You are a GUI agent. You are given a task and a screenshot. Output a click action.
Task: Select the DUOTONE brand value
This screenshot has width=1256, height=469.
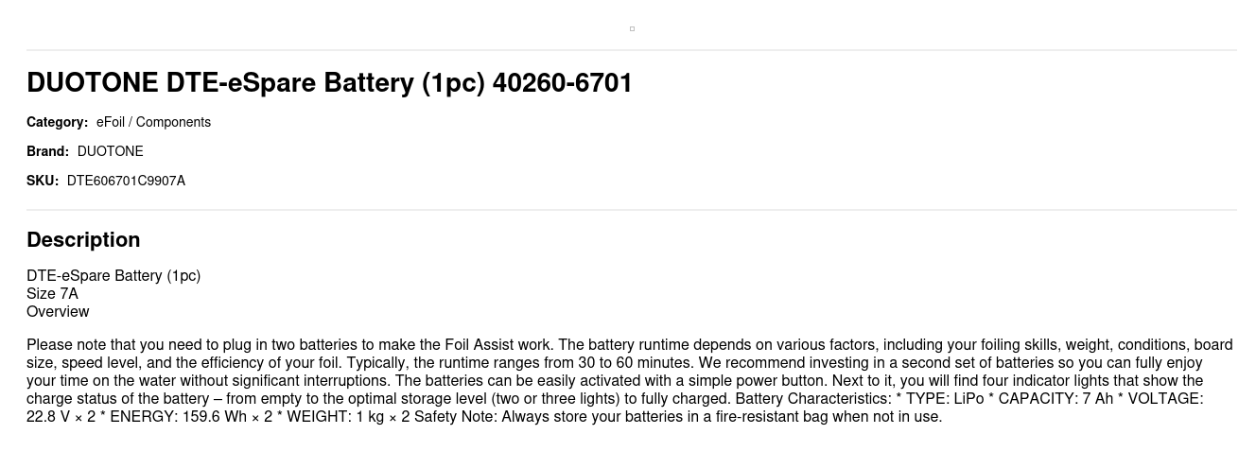click(x=110, y=151)
